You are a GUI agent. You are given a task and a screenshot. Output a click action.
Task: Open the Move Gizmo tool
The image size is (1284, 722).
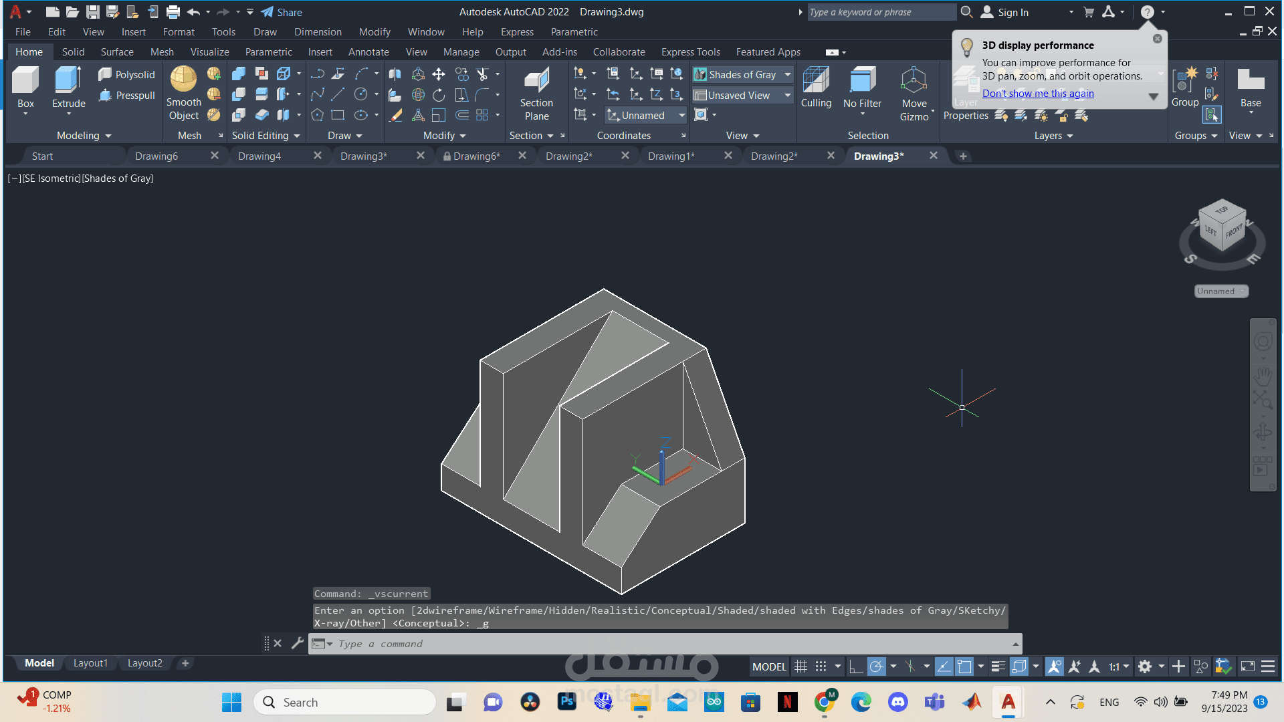click(914, 82)
